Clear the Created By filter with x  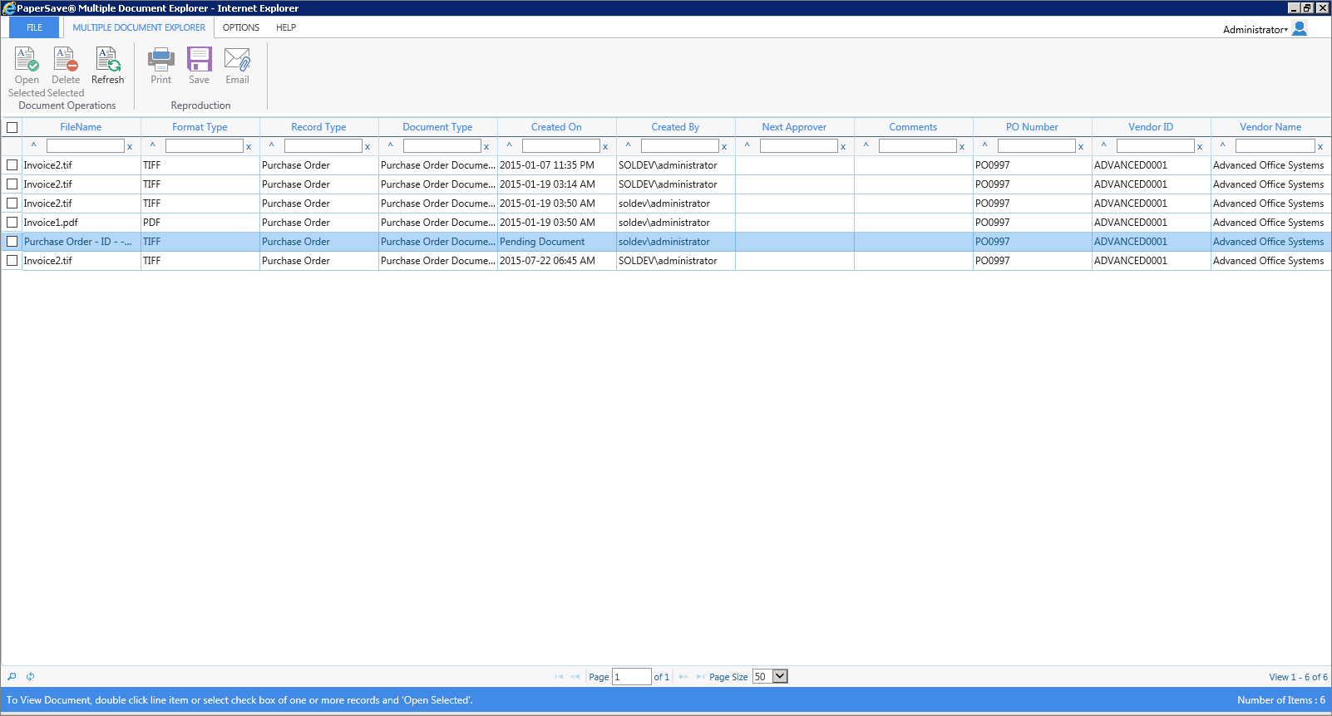click(724, 147)
